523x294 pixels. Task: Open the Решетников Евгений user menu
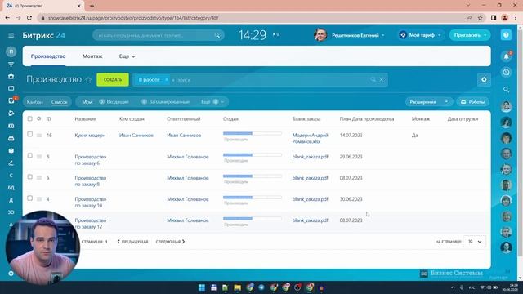pyautogui.click(x=349, y=35)
